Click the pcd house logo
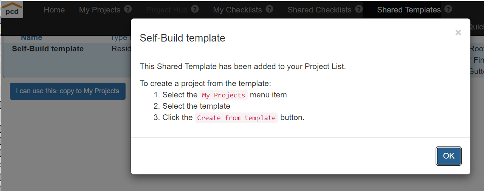 pyautogui.click(x=12, y=9)
